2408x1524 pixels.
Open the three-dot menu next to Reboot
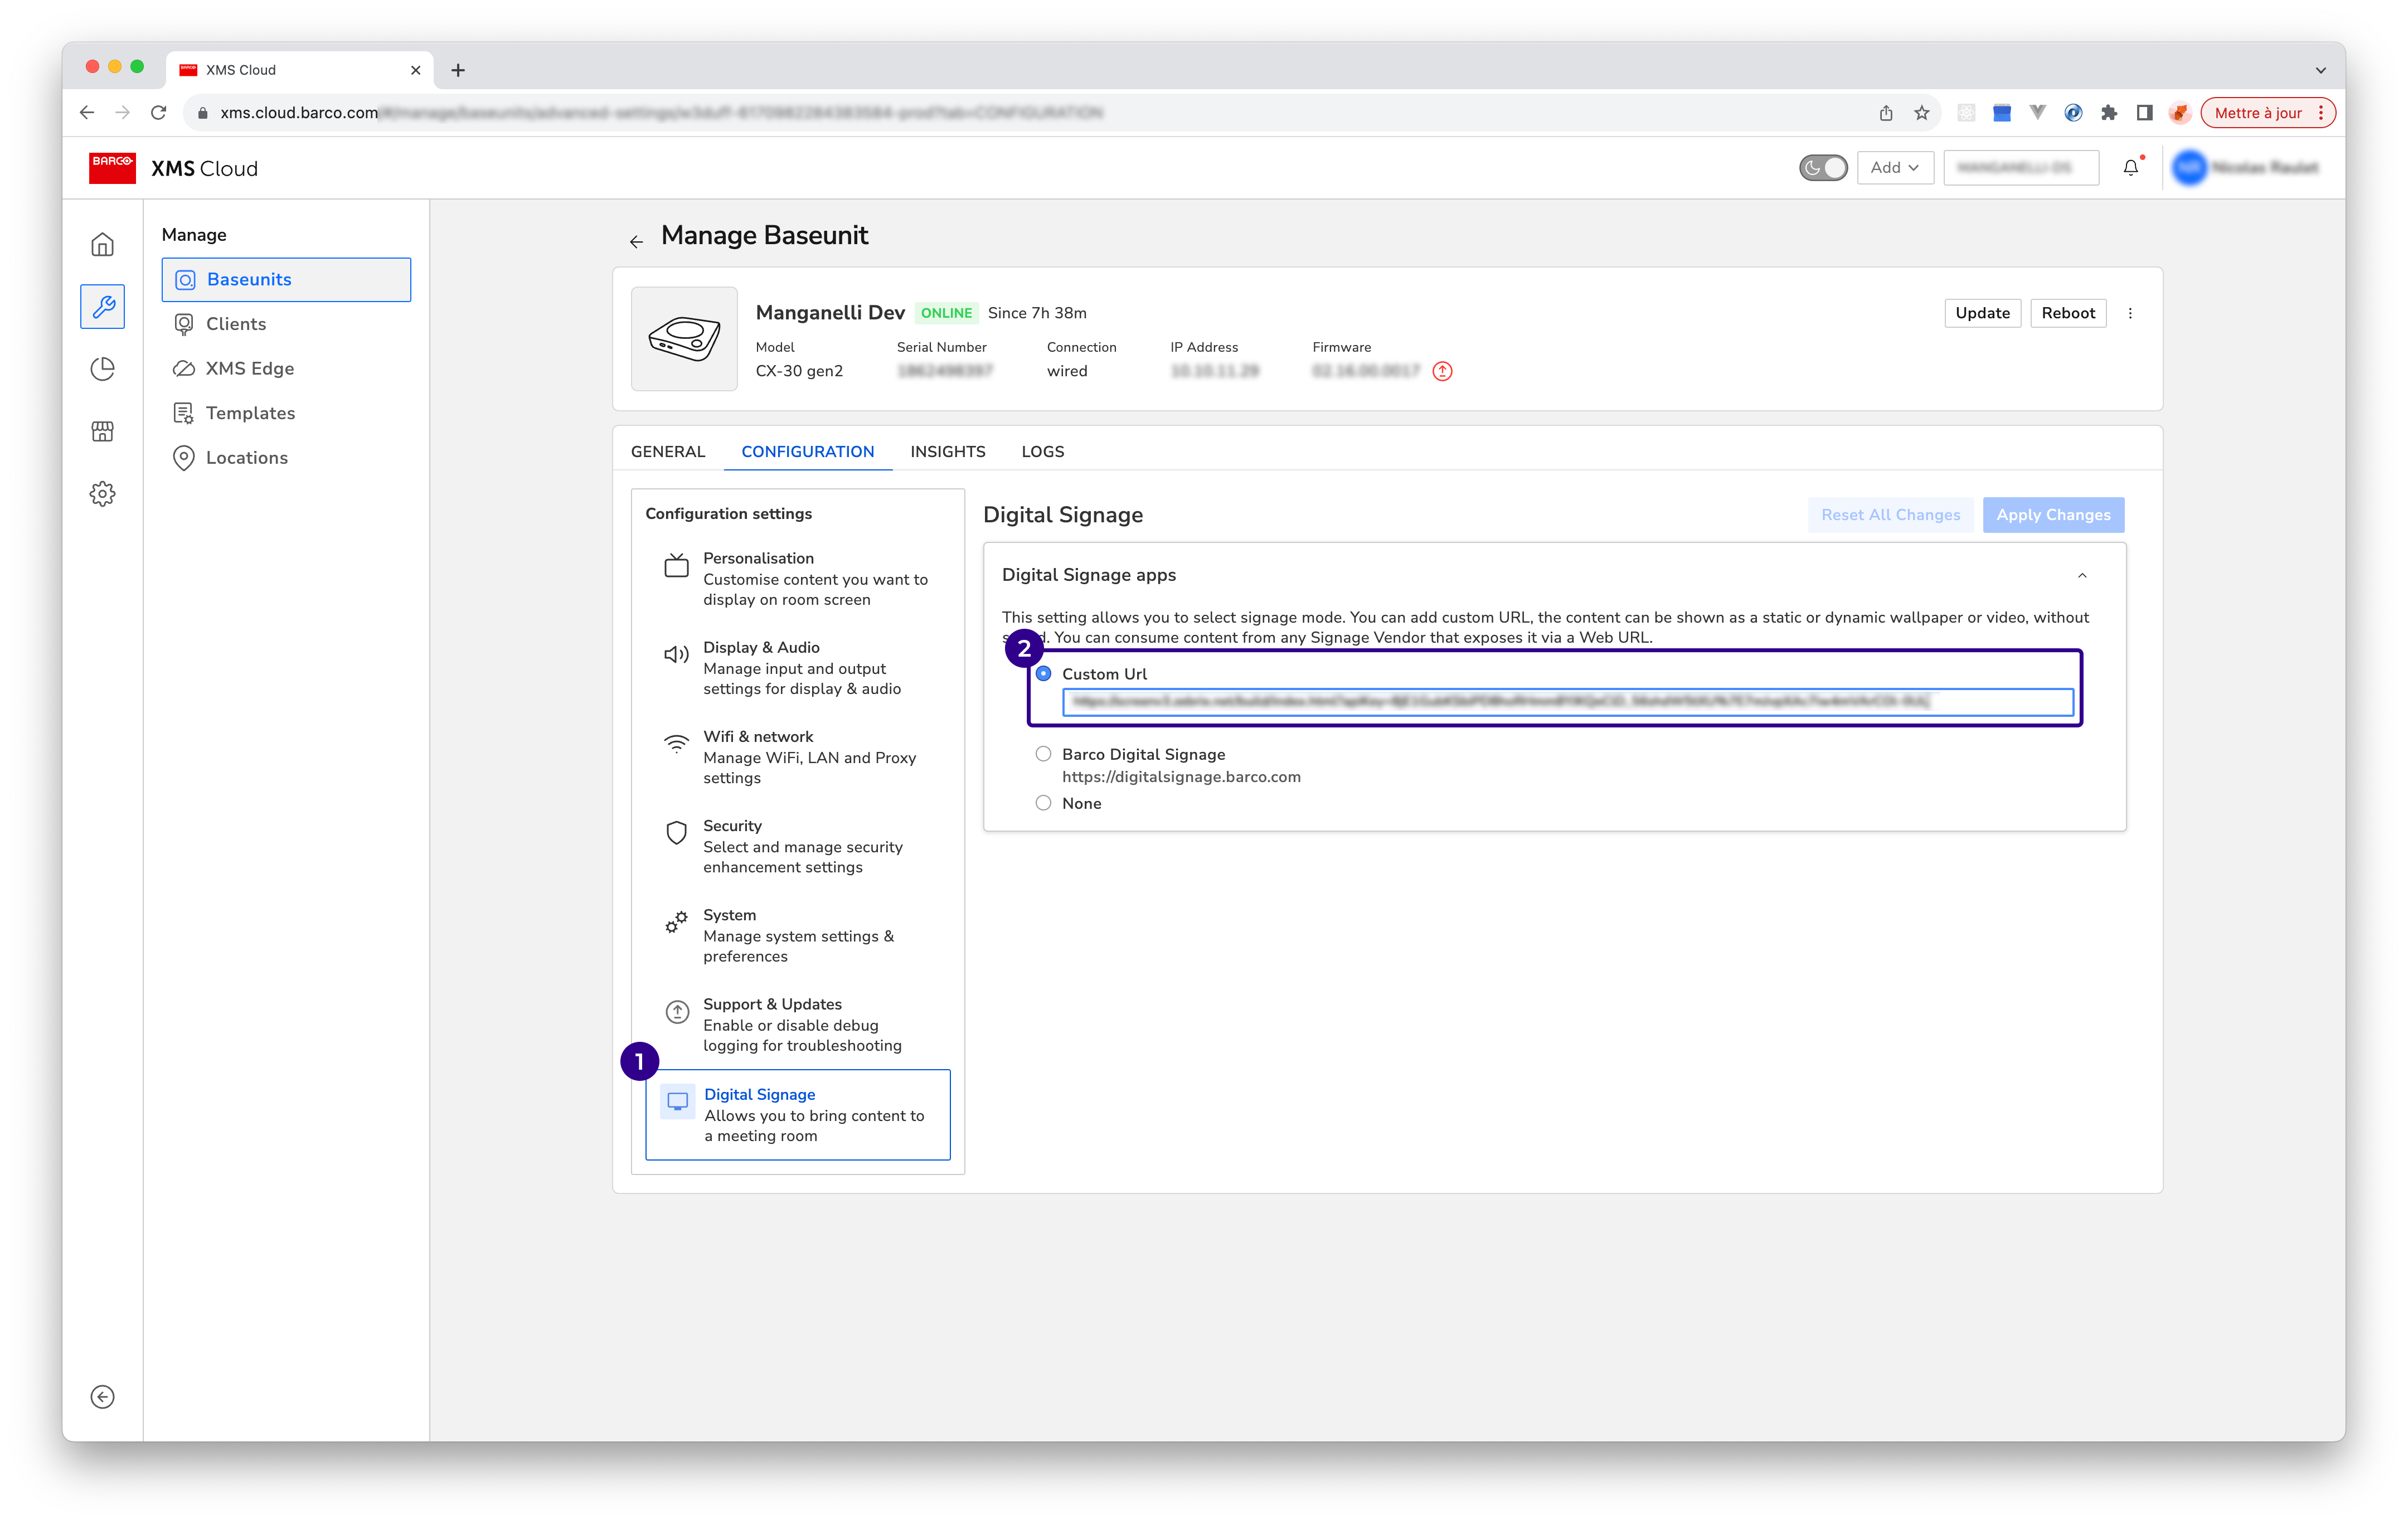[x=2130, y=313]
